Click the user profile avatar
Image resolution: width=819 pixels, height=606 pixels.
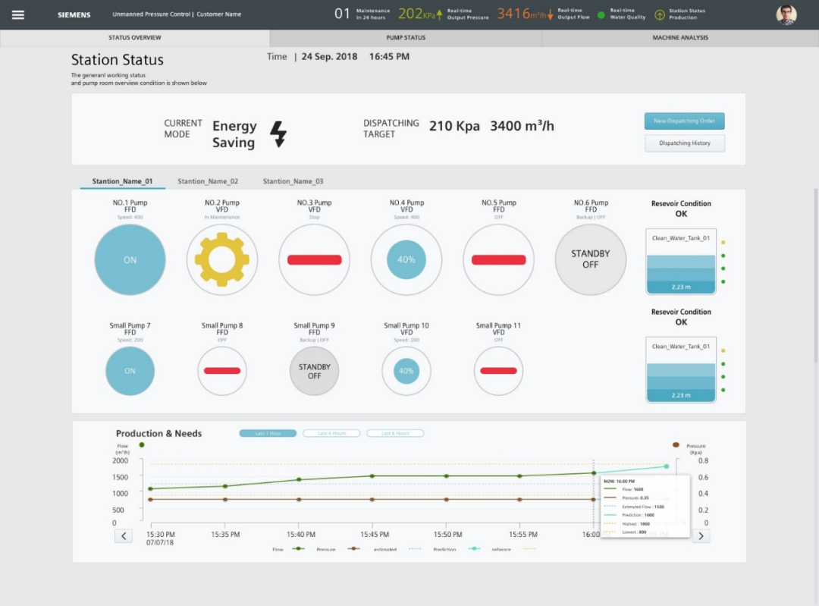point(786,14)
